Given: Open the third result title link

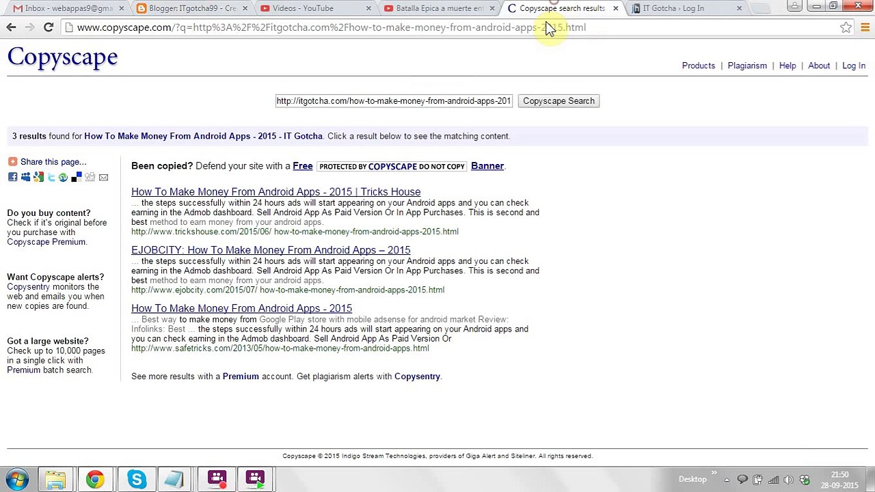Looking at the screenshot, I should click(x=241, y=308).
